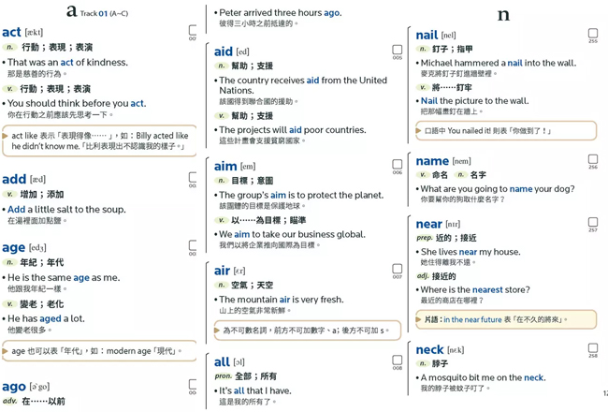Click the arrow marker of near future note

[x=418, y=319]
